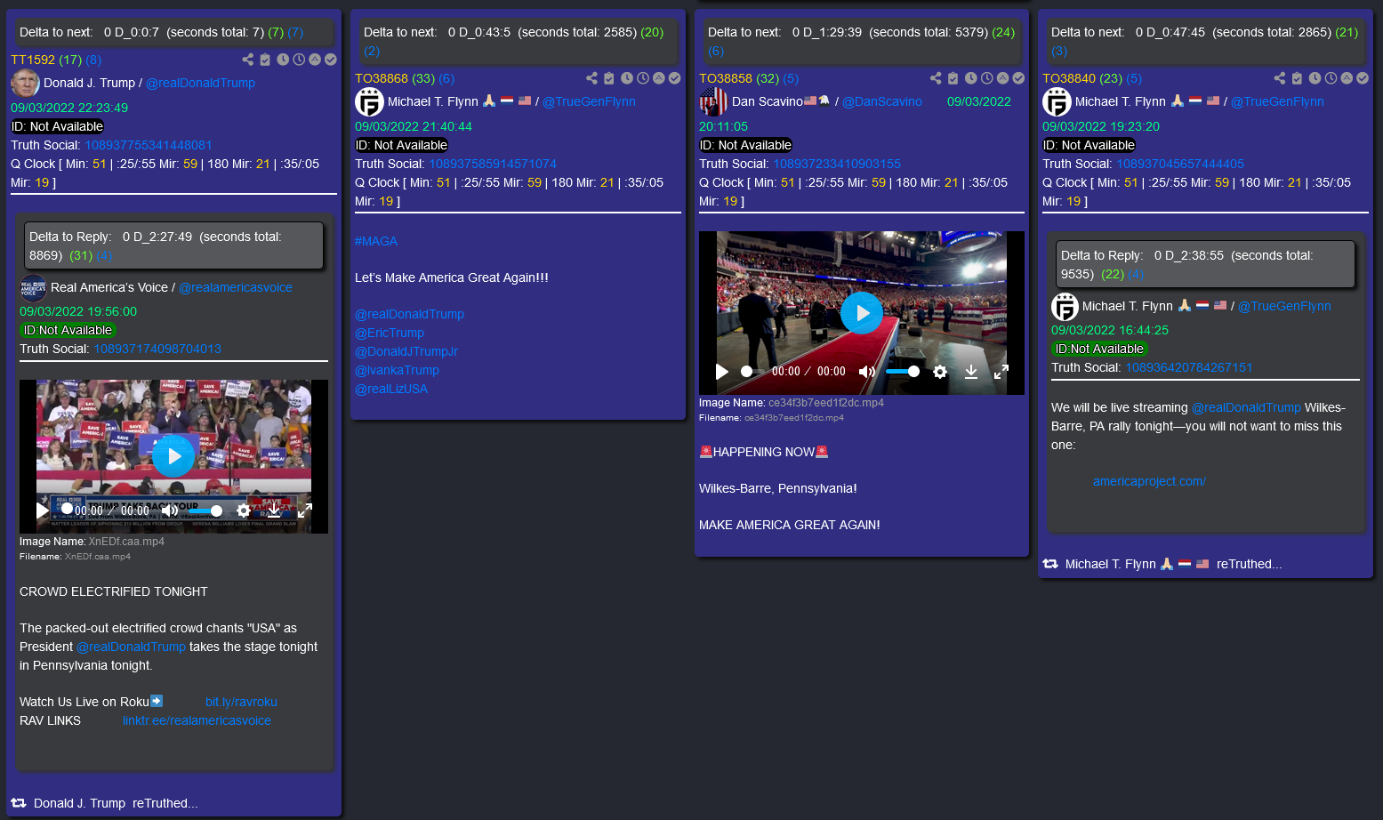
Task: Play the Real America's Voice rally video
Action: (173, 456)
